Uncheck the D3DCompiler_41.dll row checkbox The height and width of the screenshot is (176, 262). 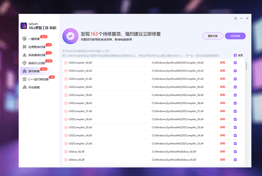click(x=235, y=79)
